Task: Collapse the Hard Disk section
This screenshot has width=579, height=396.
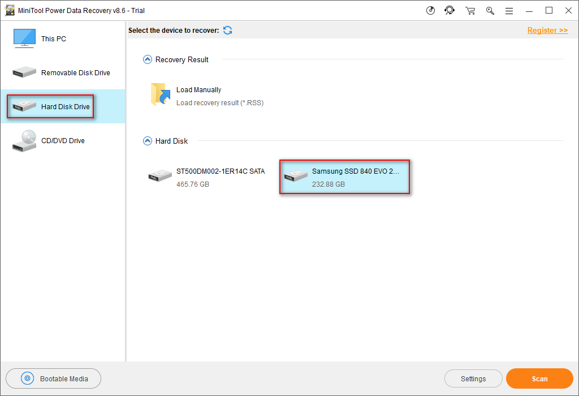Action: 148,141
